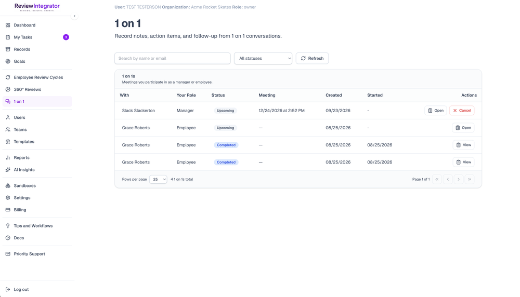The image size is (520, 297).
Task: Open the All statuses filter dropdown
Action: pos(263,58)
